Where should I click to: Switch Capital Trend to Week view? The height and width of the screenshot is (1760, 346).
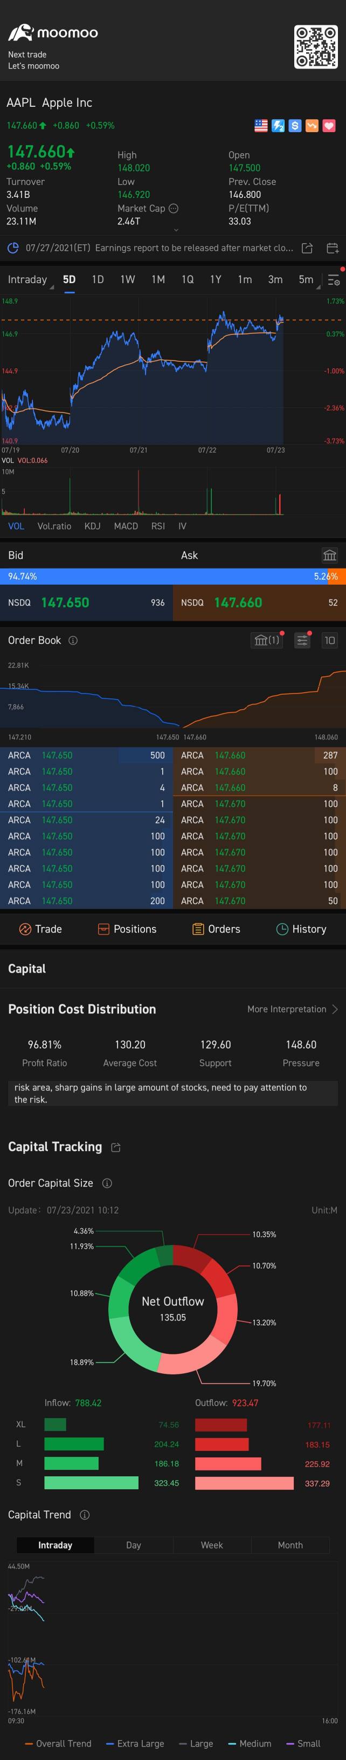pos(212,1545)
